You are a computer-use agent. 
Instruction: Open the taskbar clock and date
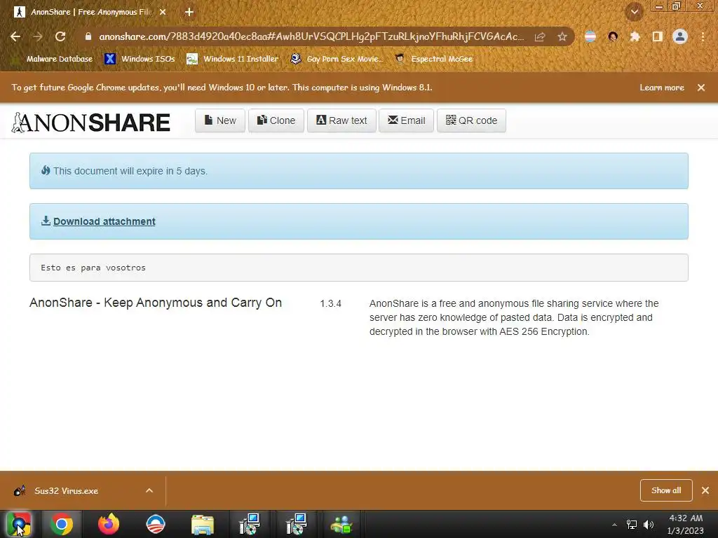point(686,524)
